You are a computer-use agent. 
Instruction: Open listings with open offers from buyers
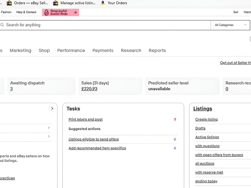219,155
